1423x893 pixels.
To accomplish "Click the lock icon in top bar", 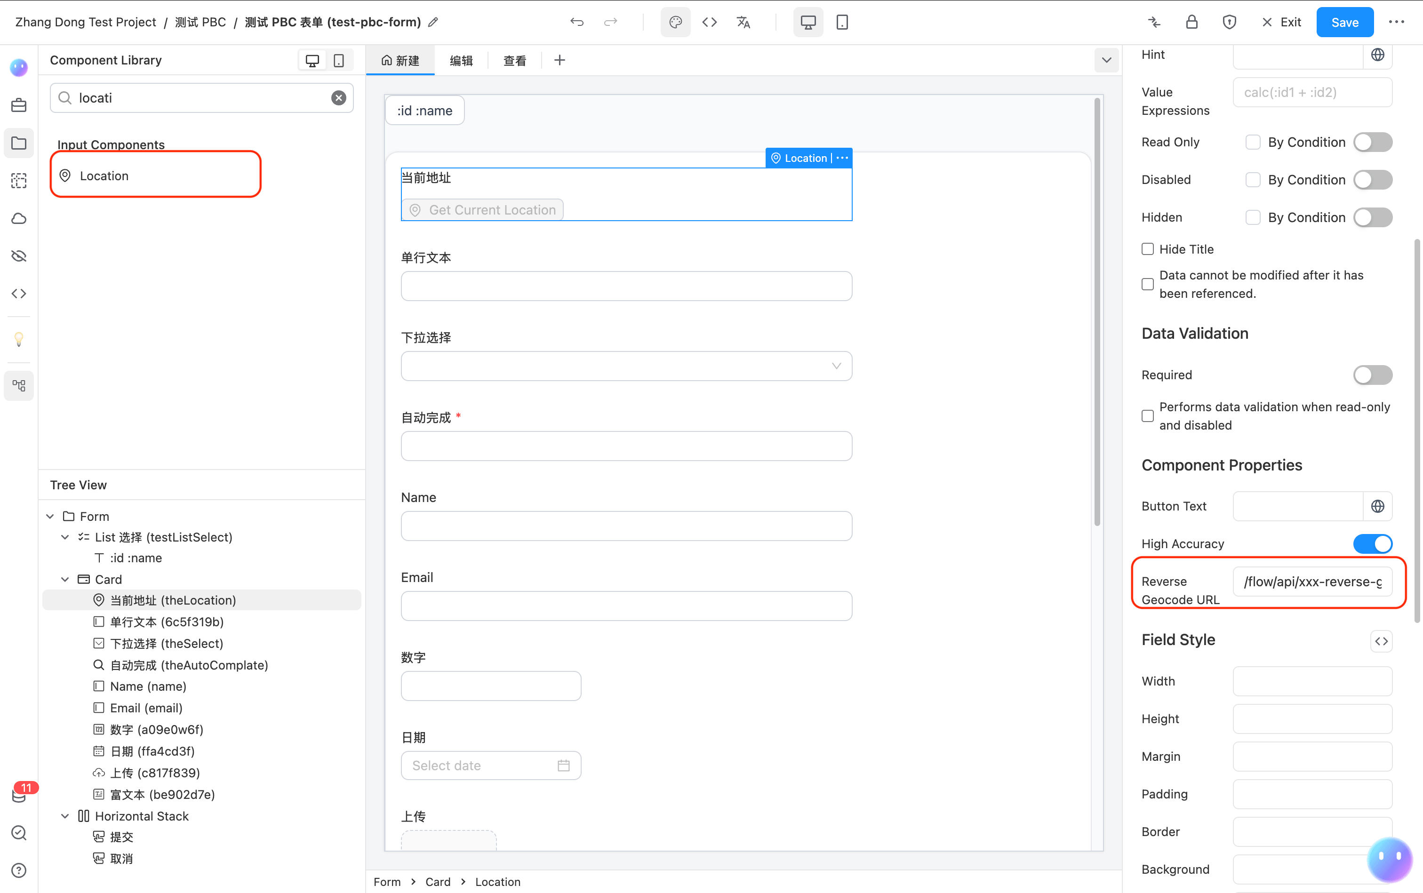I will tap(1191, 23).
